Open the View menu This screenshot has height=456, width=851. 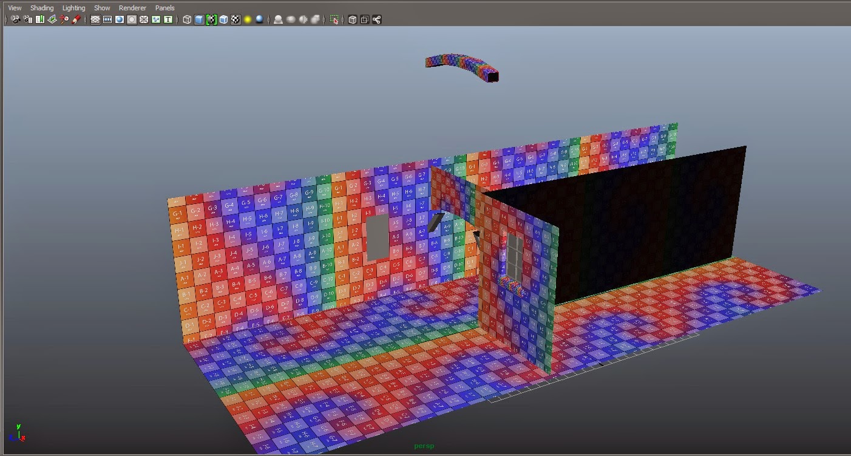[x=15, y=8]
